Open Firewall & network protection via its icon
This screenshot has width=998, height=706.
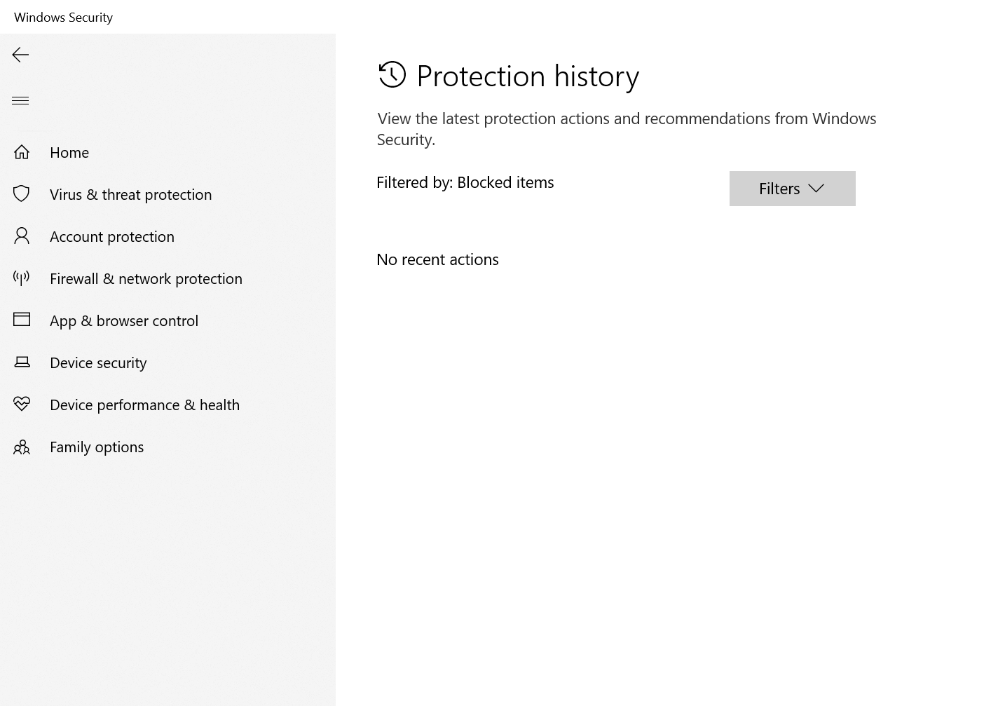pyautogui.click(x=21, y=278)
